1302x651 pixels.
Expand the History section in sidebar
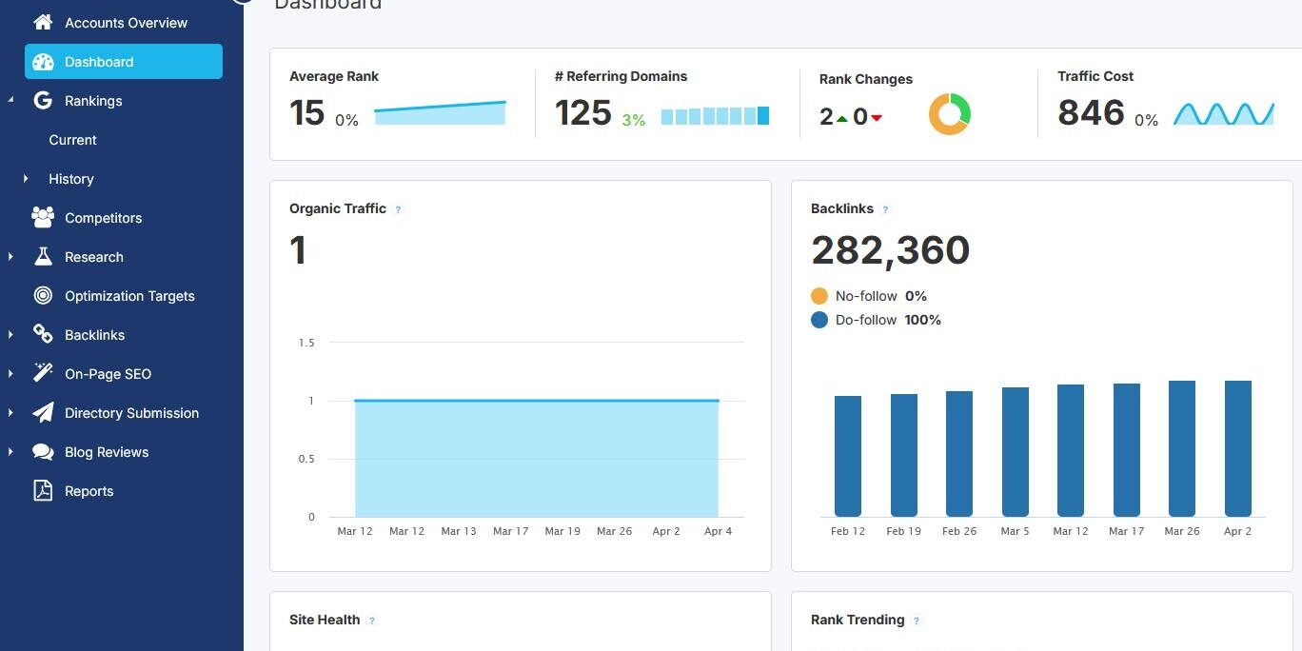click(x=24, y=179)
